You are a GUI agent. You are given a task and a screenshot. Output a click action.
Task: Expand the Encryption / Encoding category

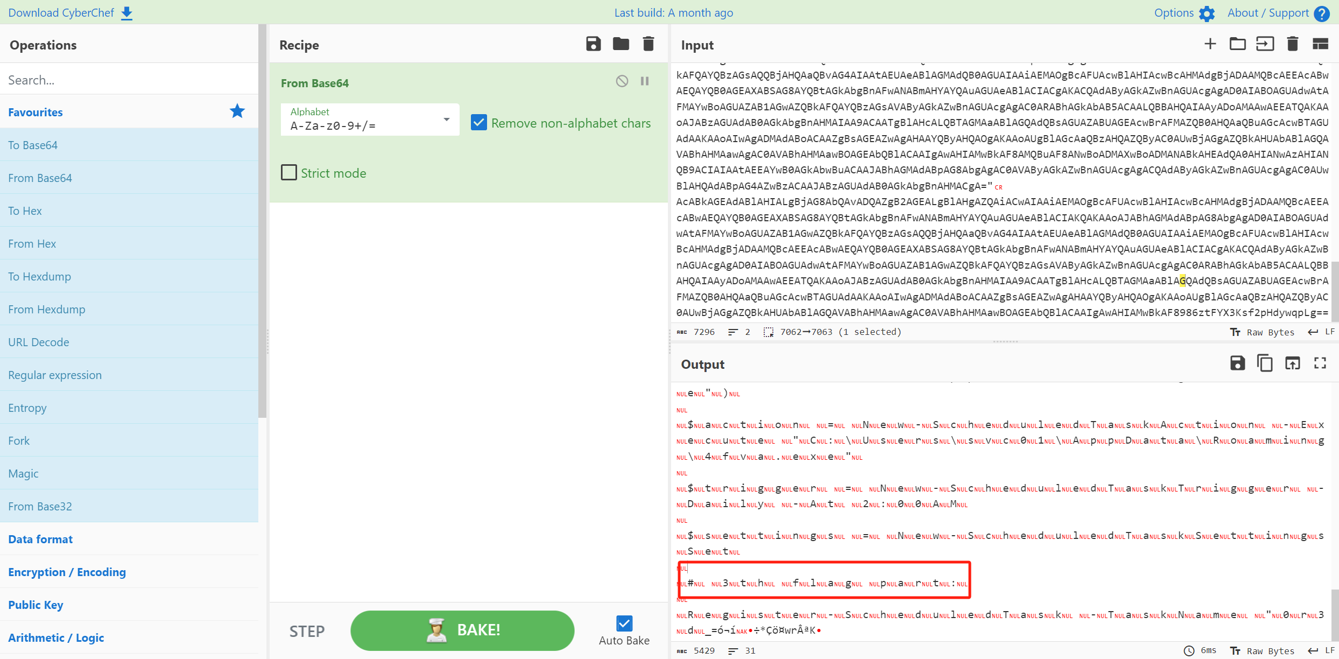point(67,572)
